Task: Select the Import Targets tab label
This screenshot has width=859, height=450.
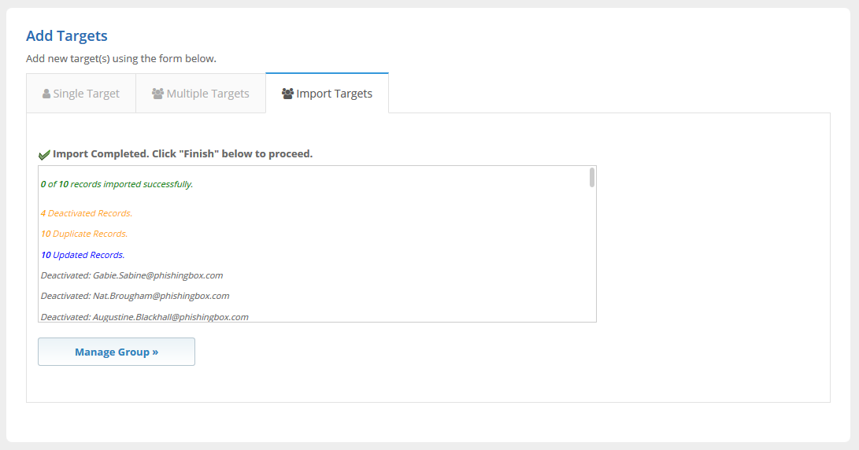Action: point(334,94)
